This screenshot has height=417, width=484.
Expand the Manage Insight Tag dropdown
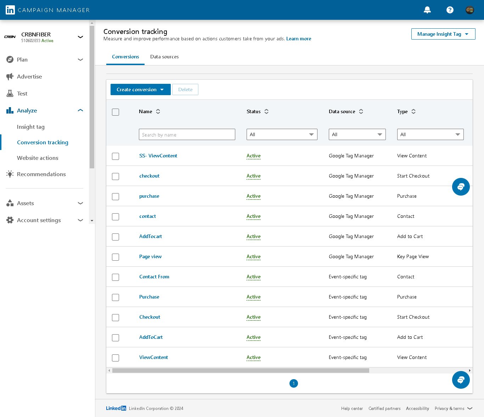click(443, 34)
